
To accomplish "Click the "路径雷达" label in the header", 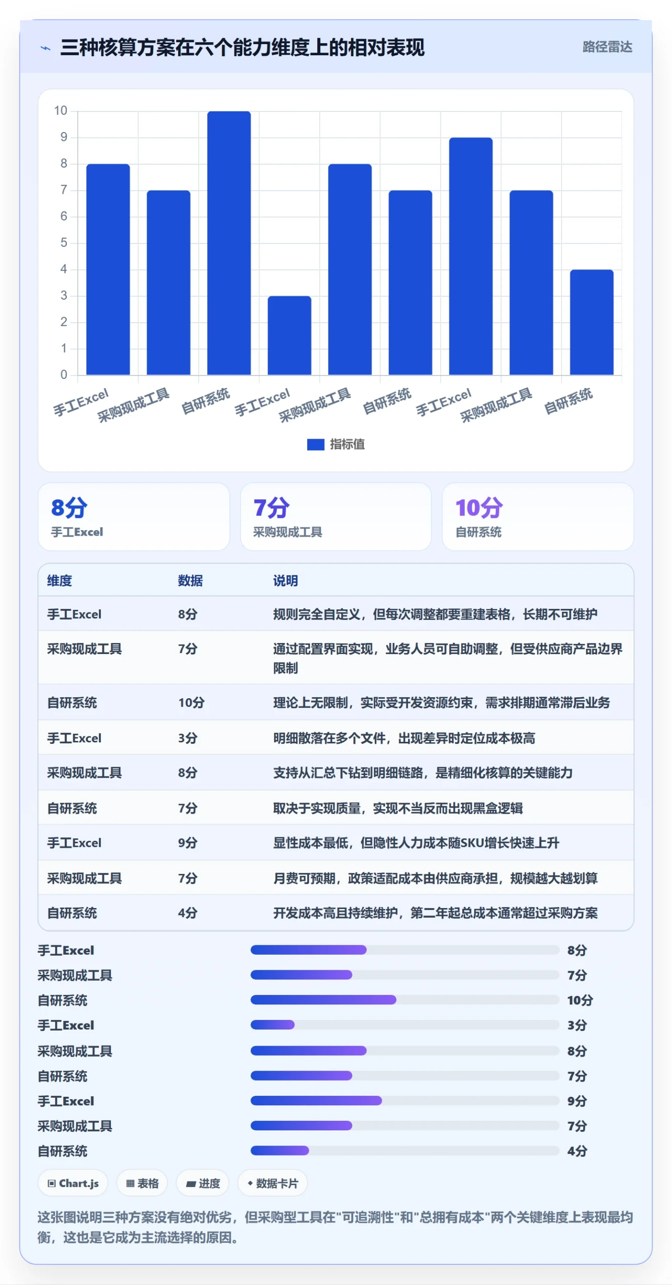I will coord(607,47).
